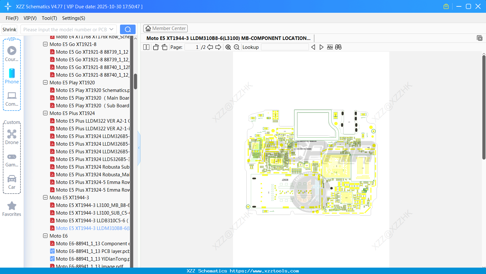
Task: Open model number dropdown arrow
Action: coord(111,29)
